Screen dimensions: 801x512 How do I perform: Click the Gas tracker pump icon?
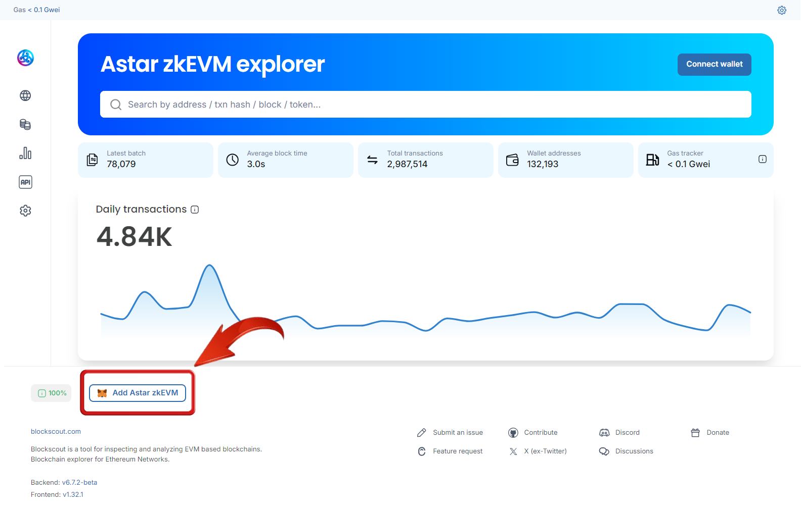pos(652,160)
